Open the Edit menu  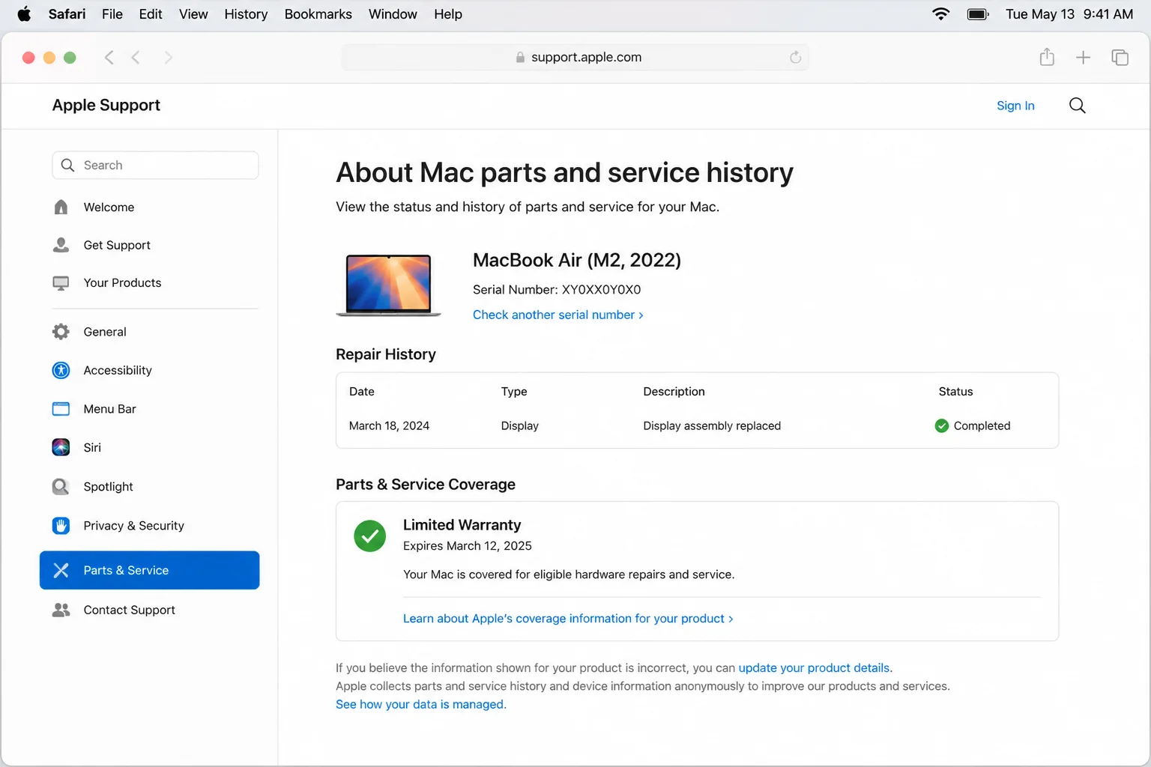pos(151,14)
